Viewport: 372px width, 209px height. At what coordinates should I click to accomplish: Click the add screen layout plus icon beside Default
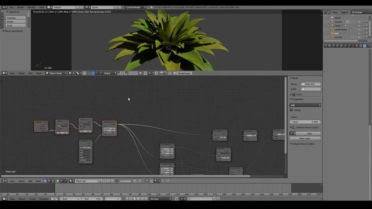[77, 8]
